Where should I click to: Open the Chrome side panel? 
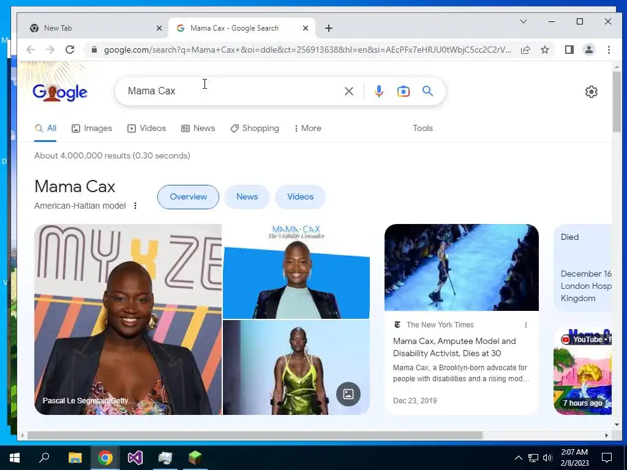pyautogui.click(x=569, y=50)
